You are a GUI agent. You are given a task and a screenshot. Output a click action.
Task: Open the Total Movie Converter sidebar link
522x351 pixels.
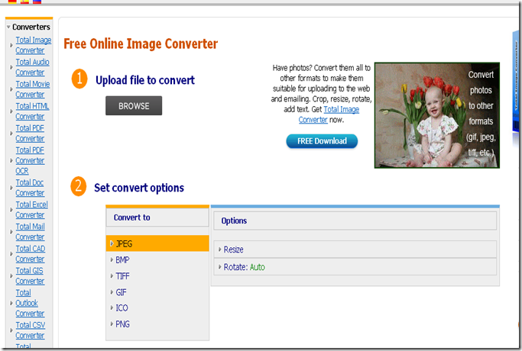(33, 89)
